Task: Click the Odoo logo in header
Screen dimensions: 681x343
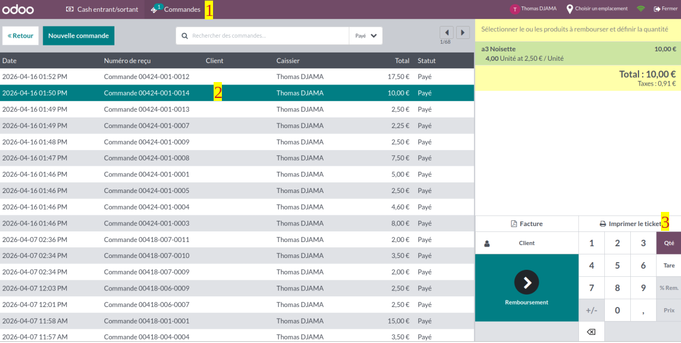Action: tap(18, 9)
